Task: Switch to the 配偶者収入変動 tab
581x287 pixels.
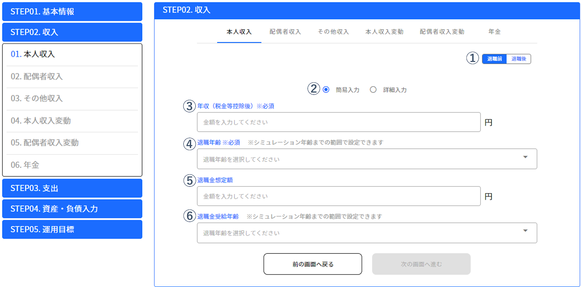Action: tap(442, 32)
